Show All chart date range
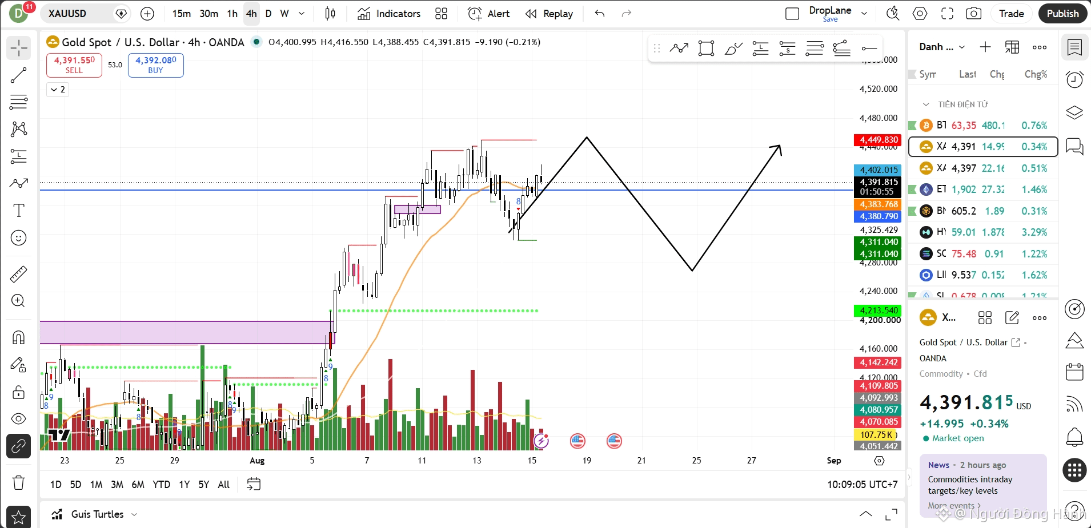Viewport: 1091px width, 528px height. [224, 485]
